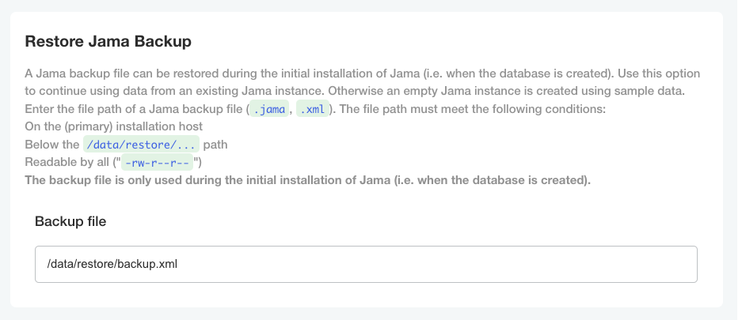The width and height of the screenshot is (742, 320).
Task: Click the 'On the (primary) installation host' line
Action: pyautogui.click(x=113, y=126)
